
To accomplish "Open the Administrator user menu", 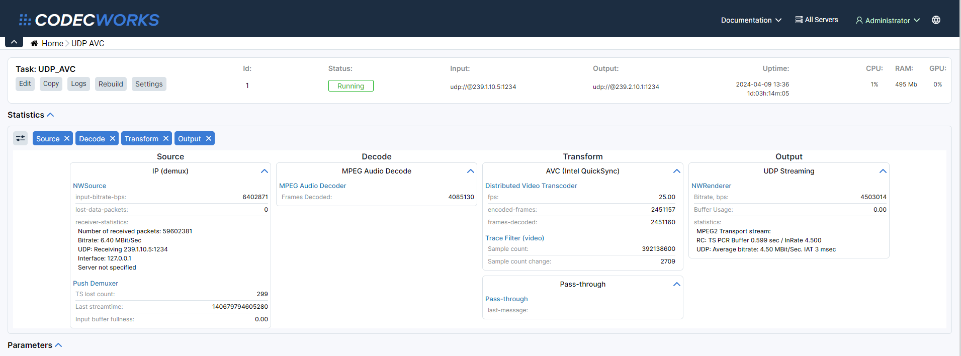I will pos(888,21).
